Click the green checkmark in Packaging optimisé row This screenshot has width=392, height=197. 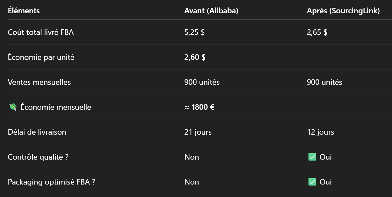coord(312,182)
